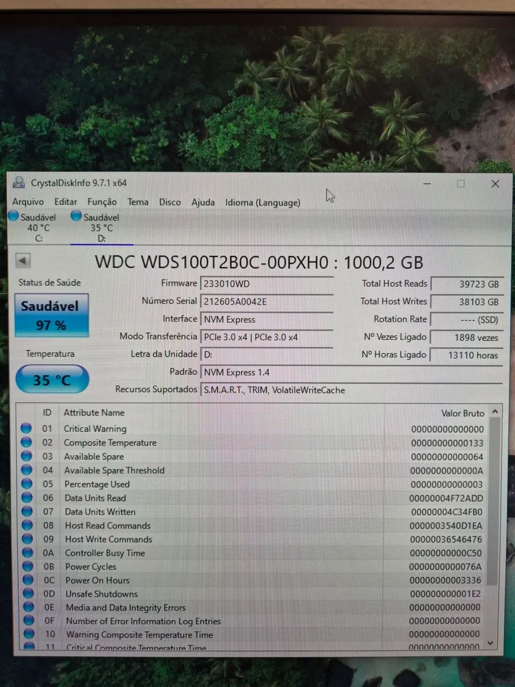Click the previous disk arrow button
The height and width of the screenshot is (687, 515).
23,260
